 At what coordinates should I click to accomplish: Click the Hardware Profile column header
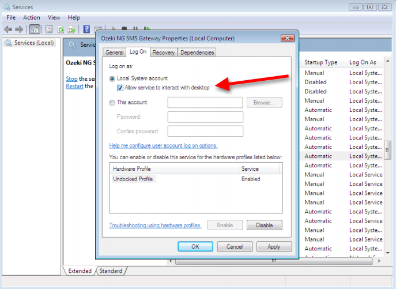pos(174,168)
